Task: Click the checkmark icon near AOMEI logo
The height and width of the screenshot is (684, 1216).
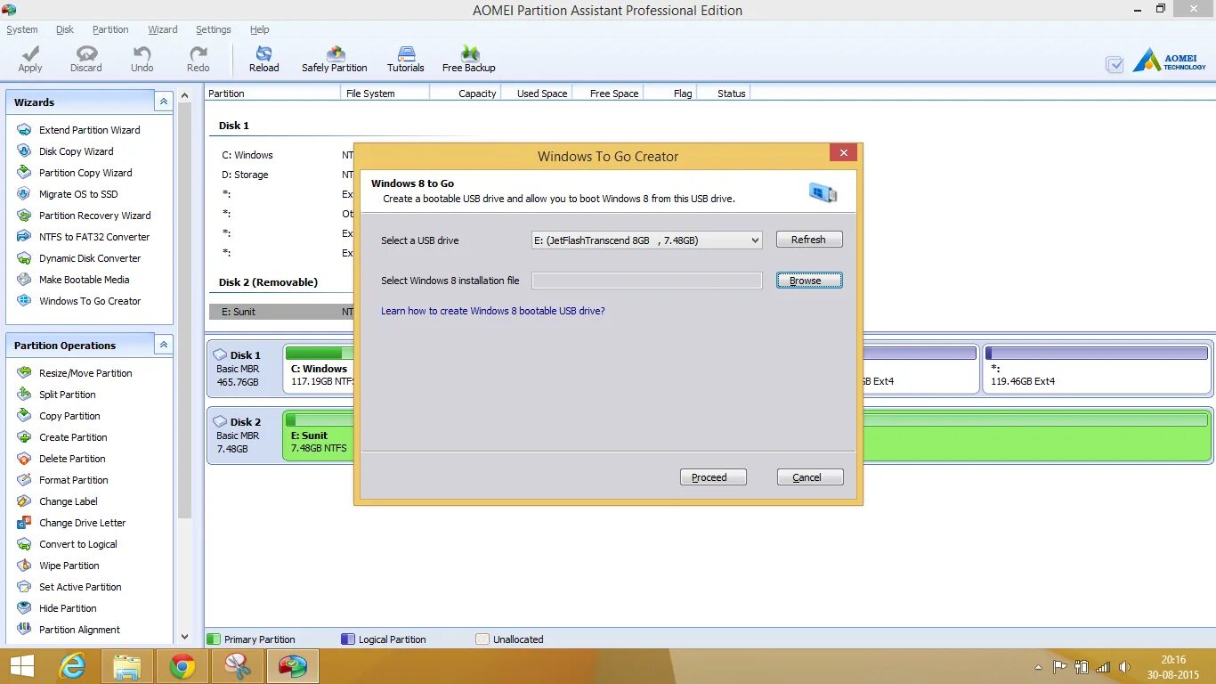Action: pyautogui.click(x=1114, y=64)
